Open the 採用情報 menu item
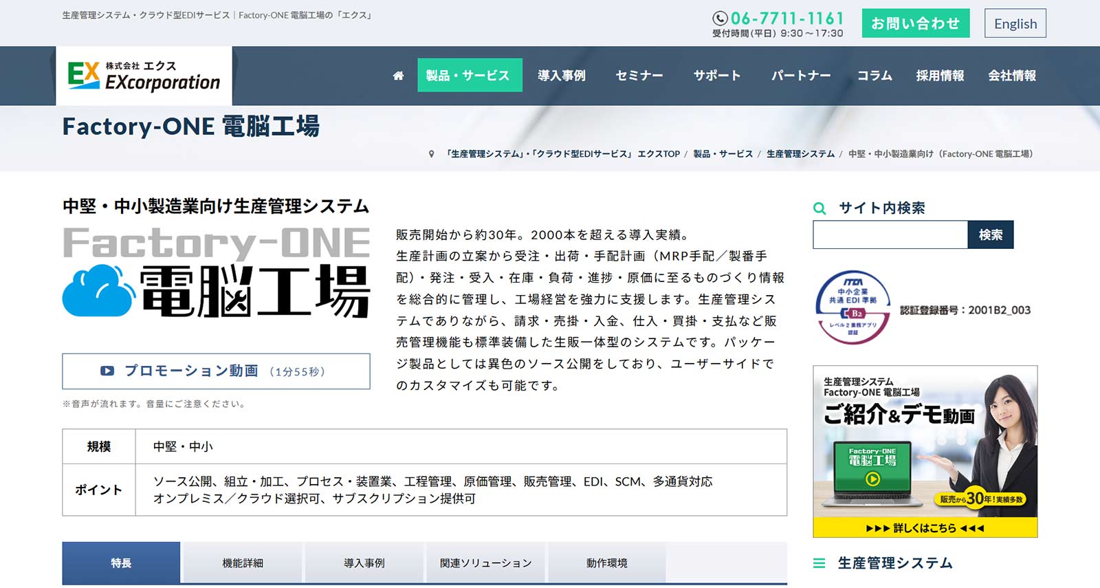1100x588 pixels. [x=940, y=76]
